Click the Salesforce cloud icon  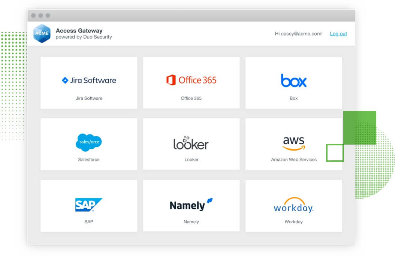tap(89, 142)
